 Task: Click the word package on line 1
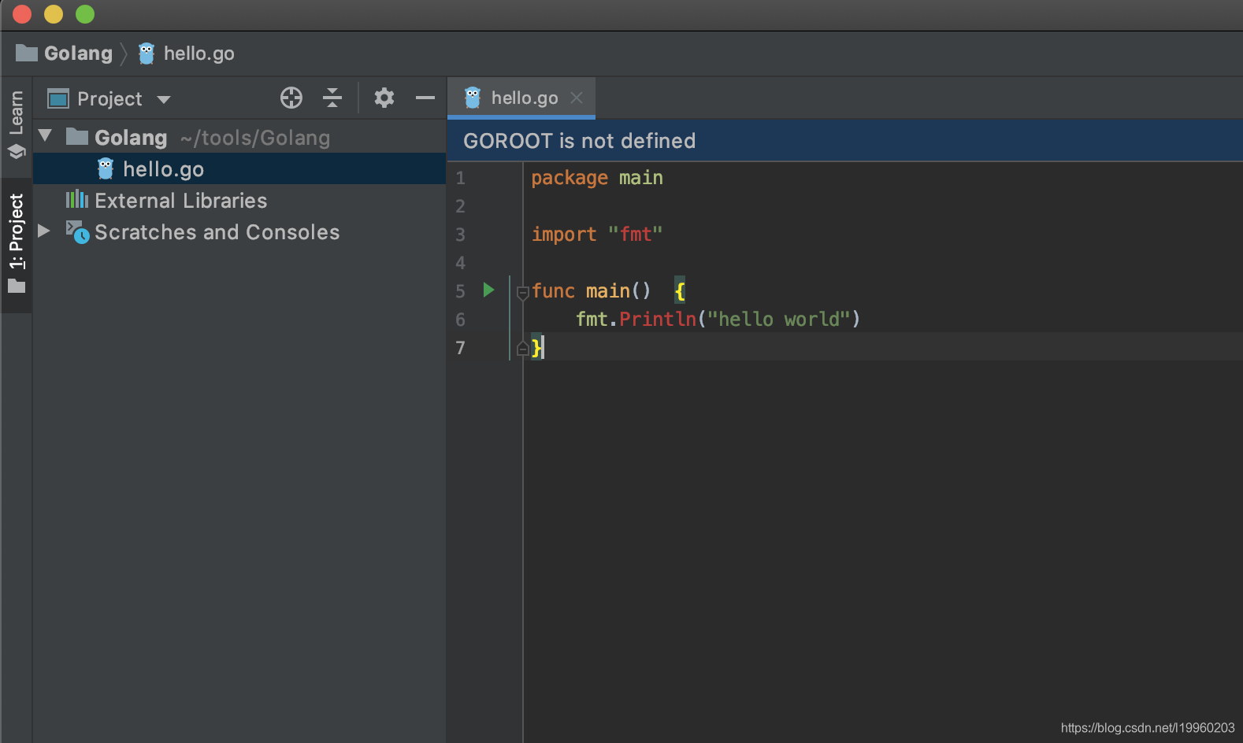(x=570, y=178)
